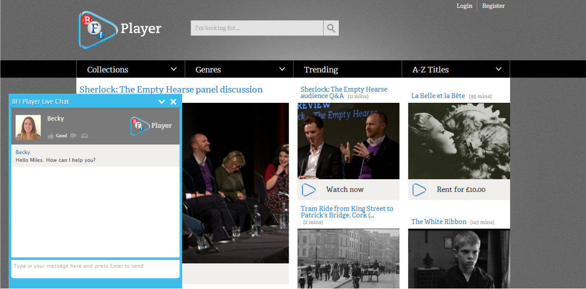
Task: Click Becky's name in chat header
Action: tap(55, 119)
